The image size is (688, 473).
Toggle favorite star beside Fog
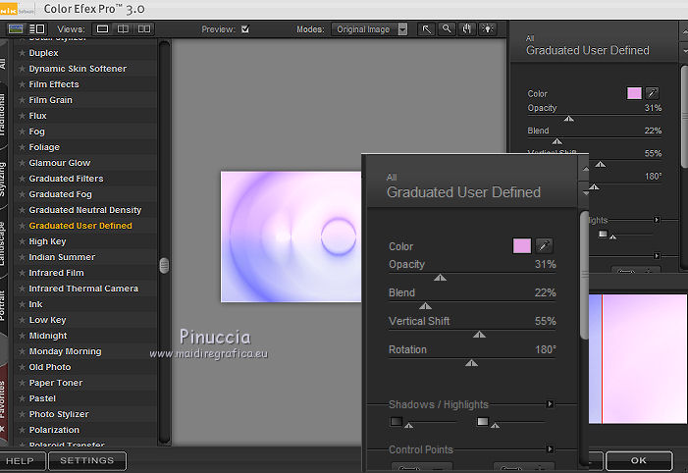22,131
